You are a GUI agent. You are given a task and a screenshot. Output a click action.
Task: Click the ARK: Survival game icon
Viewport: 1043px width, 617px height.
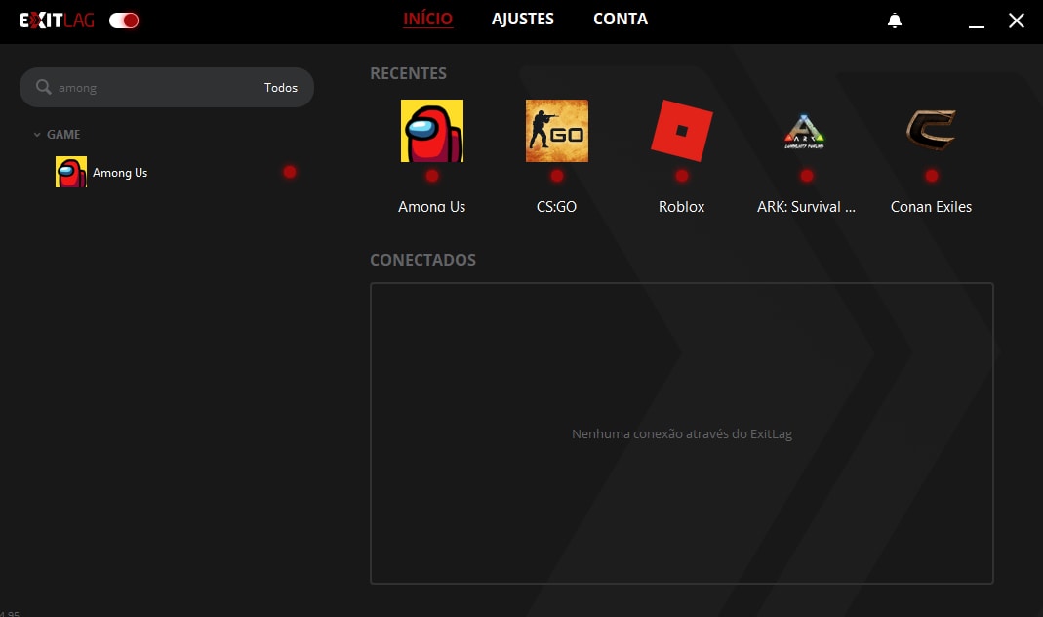click(x=806, y=131)
